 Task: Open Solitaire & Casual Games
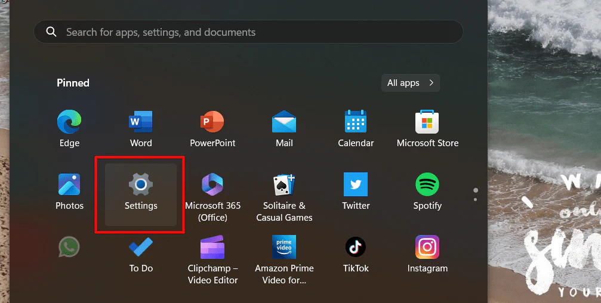284,184
